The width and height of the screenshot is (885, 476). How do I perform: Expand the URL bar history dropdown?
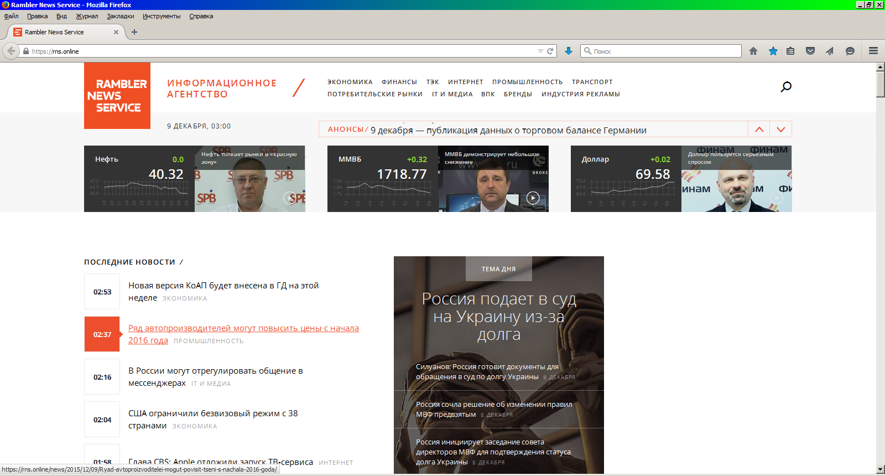point(540,51)
